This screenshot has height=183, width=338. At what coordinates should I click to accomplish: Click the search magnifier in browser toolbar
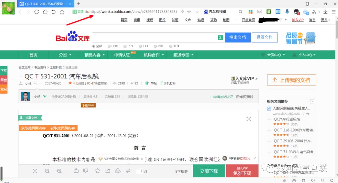coord(241,12)
